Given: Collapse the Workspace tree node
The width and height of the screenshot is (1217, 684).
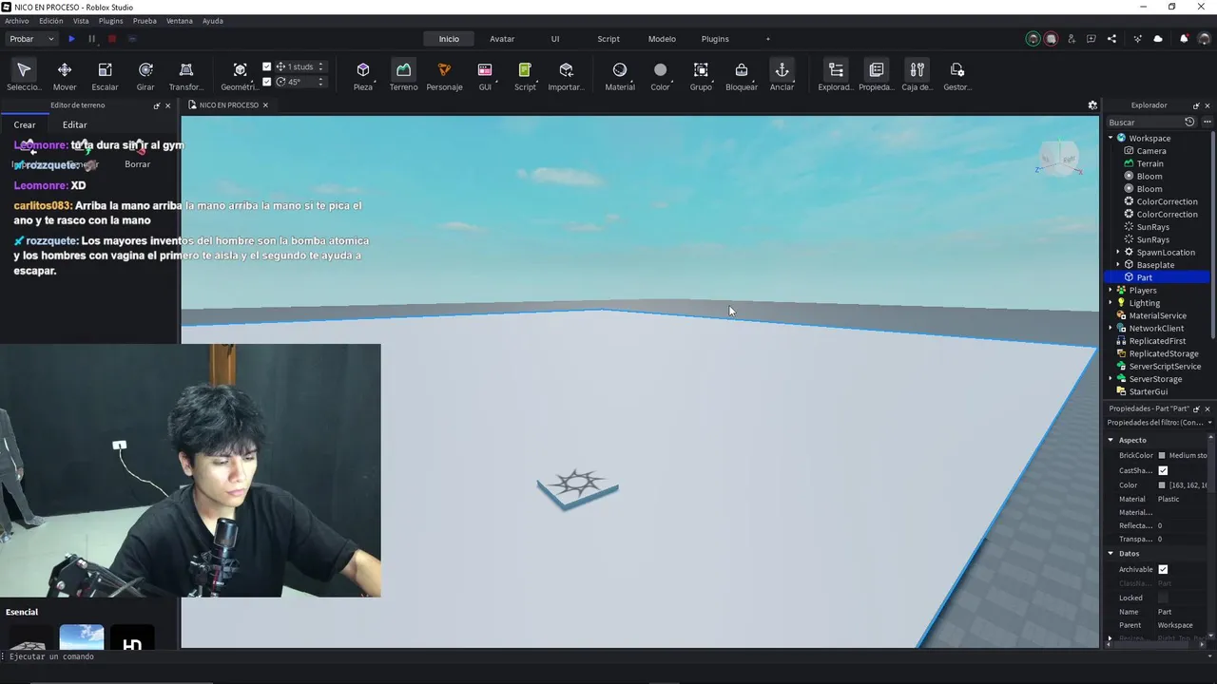Looking at the screenshot, I should (1111, 138).
